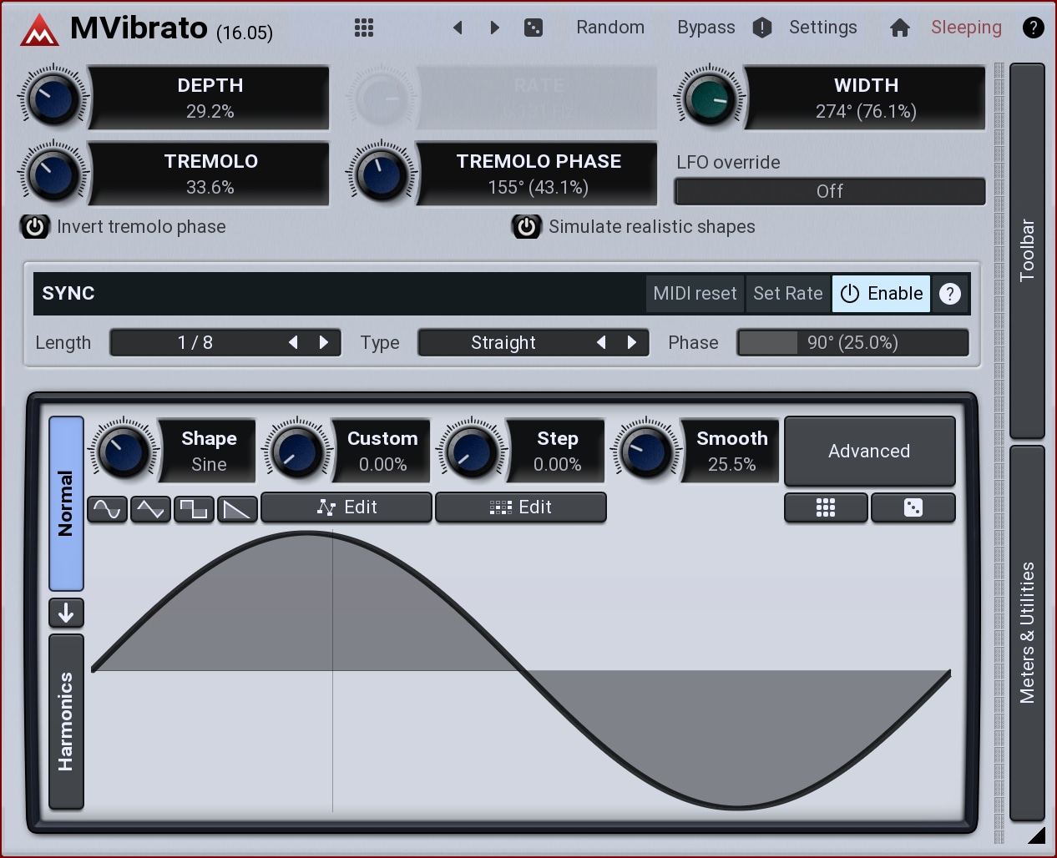This screenshot has width=1057, height=858.
Task: Click TREMOLO value 33.6%
Action: pyautogui.click(x=210, y=187)
